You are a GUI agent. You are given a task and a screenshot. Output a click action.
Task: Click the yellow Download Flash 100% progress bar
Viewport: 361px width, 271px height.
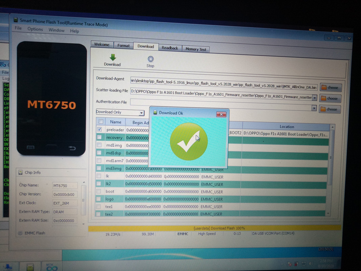pyautogui.click(x=215, y=228)
